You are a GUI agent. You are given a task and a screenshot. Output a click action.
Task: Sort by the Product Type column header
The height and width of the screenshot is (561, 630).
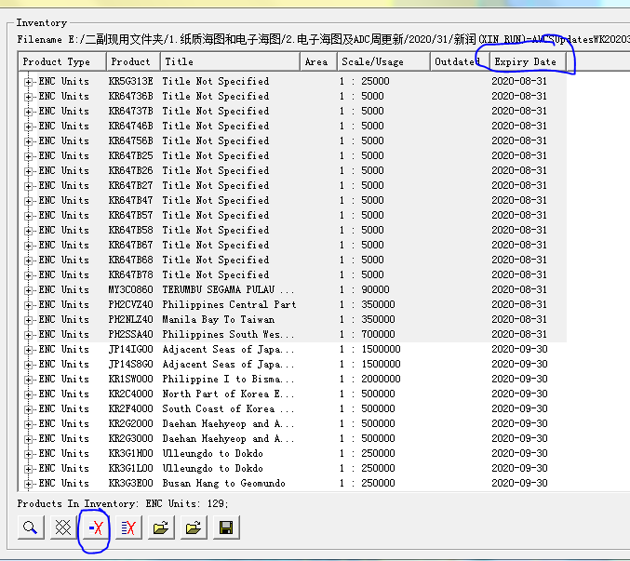62,61
